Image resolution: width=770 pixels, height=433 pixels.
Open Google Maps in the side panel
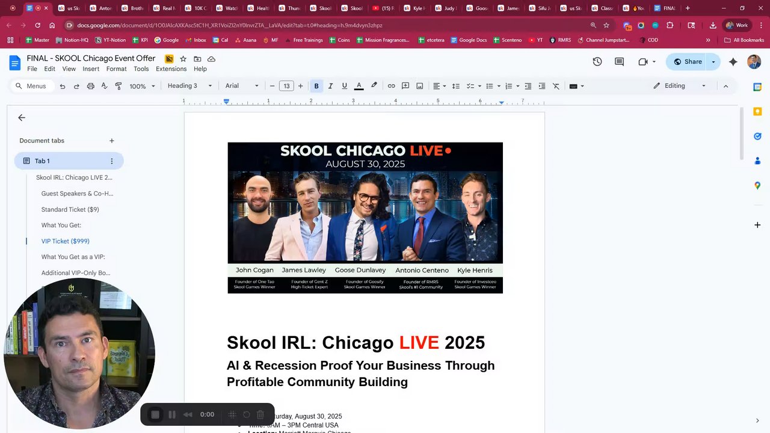tap(757, 185)
